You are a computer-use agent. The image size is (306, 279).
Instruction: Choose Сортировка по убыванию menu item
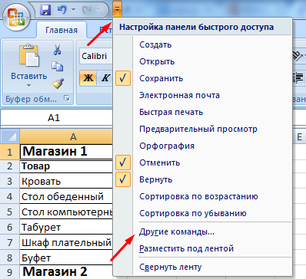(x=202, y=213)
